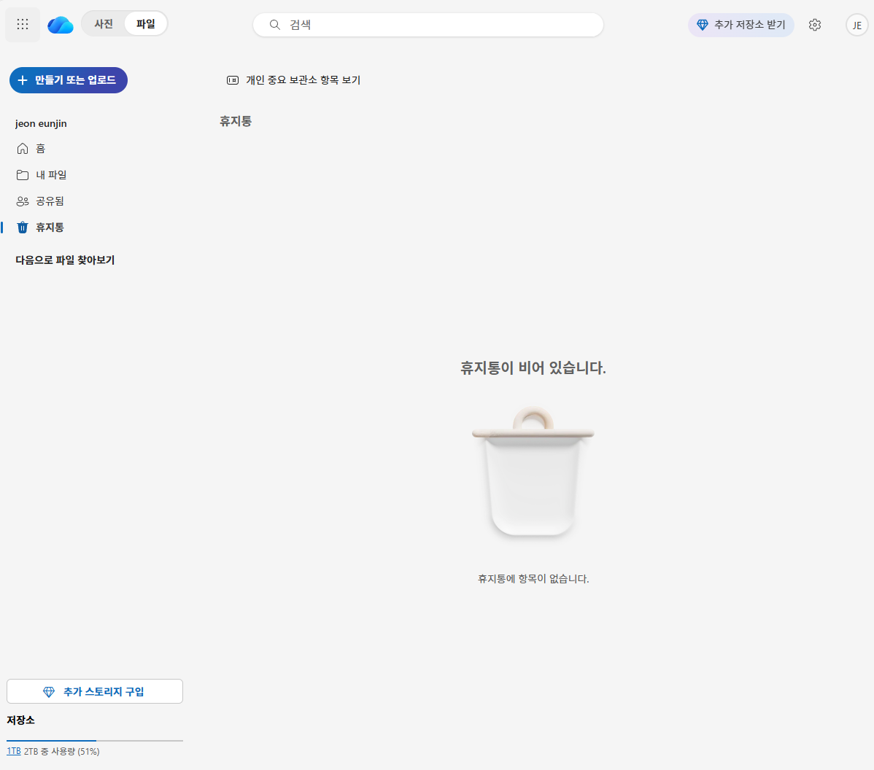Click the storage usage progress bar
The width and height of the screenshot is (874, 770).
[95, 741]
